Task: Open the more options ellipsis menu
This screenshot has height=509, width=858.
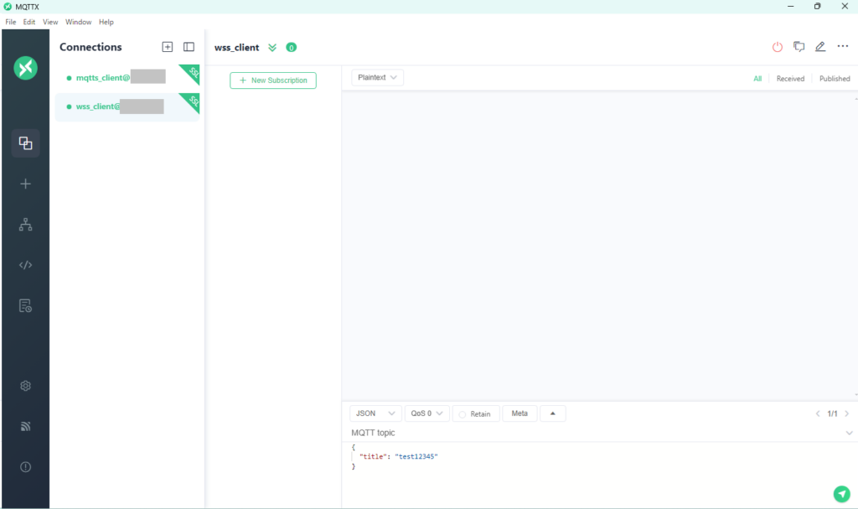Action: 842,47
